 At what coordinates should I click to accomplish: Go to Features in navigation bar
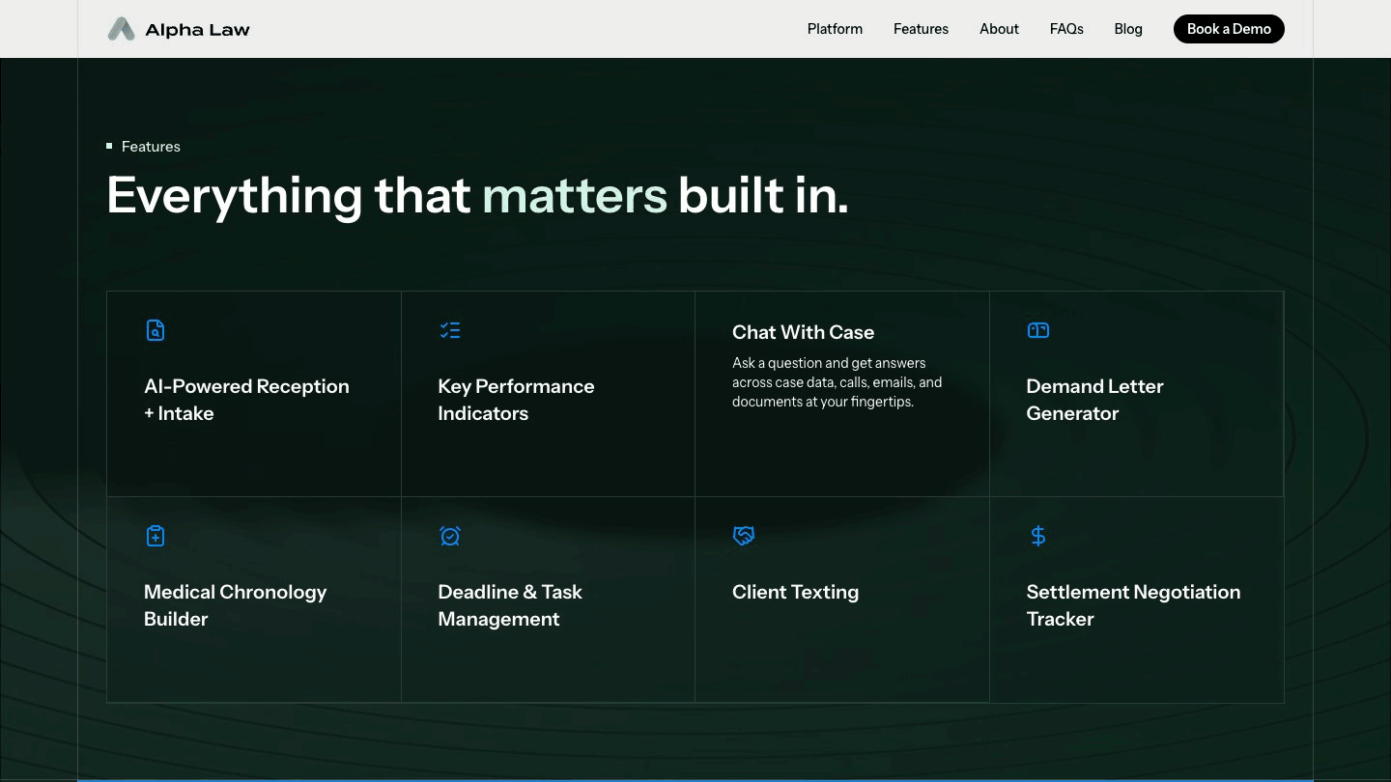921,29
